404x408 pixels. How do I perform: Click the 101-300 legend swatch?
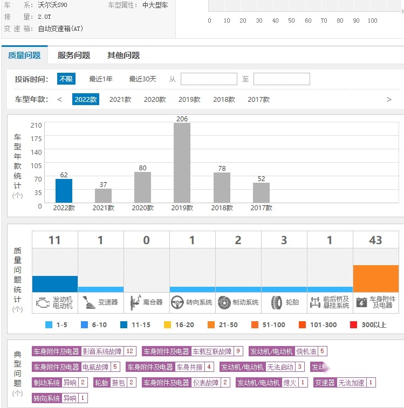coord(302,325)
